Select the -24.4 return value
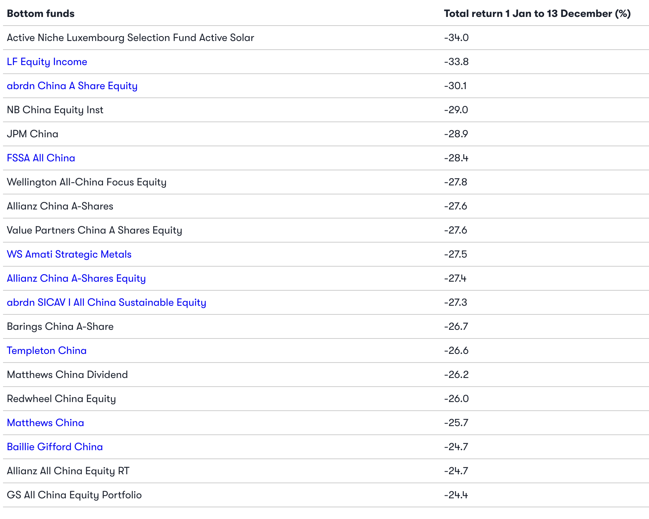This screenshot has height=519, width=649. pyautogui.click(x=456, y=495)
